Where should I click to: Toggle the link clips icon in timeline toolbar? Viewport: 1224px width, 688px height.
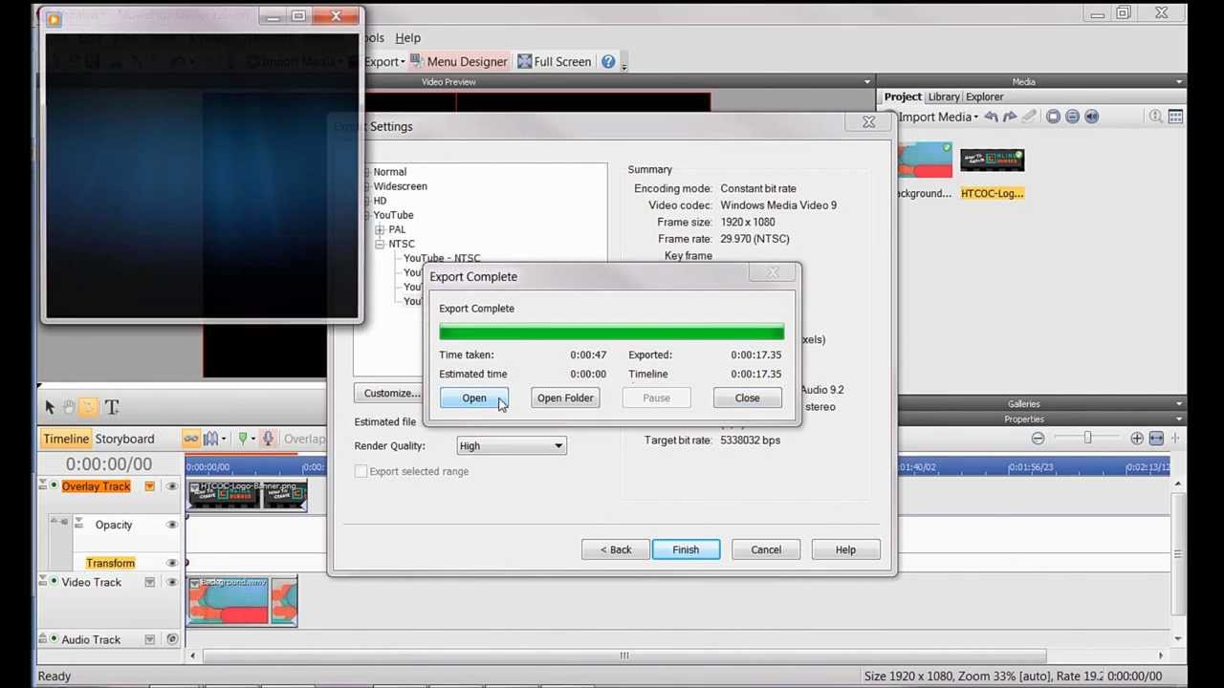(x=190, y=439)
